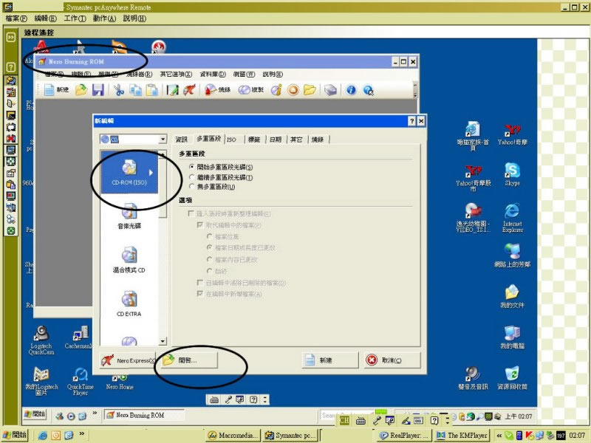The width and height of the screenshot is (591, 443).
Task: Click the RealPlayer taskbar button
Action: pyautogui.click(x=404, y=436)
